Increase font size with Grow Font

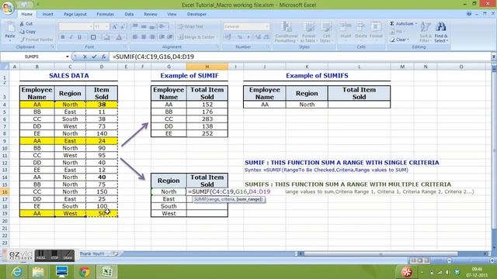(x=115, y=27)
